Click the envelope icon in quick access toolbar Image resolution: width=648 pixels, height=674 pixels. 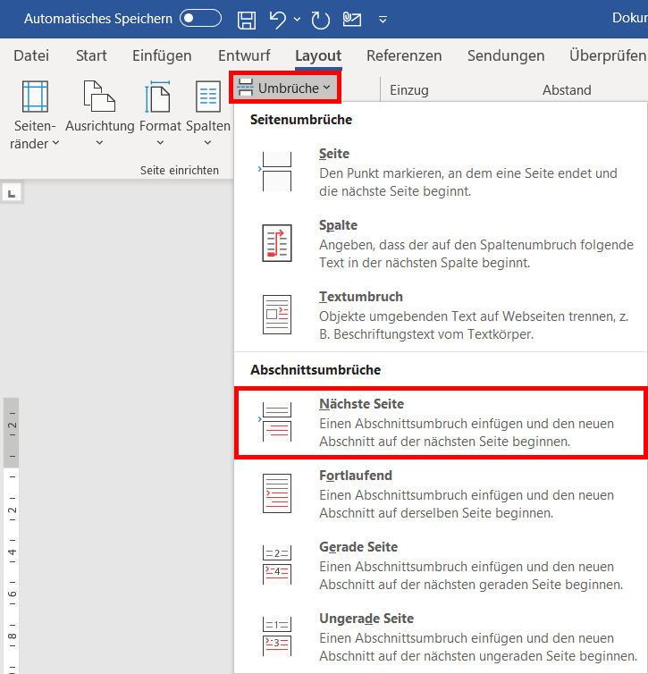pyautogui.click(x=353, y=19)
